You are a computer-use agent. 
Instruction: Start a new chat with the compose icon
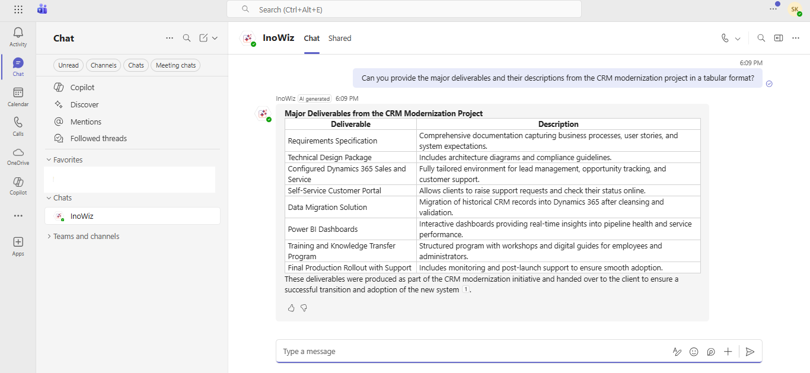(203, 37)
